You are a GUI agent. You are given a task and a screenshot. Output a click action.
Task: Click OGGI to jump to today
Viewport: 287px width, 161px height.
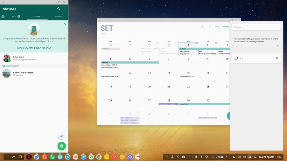[217, 27]
